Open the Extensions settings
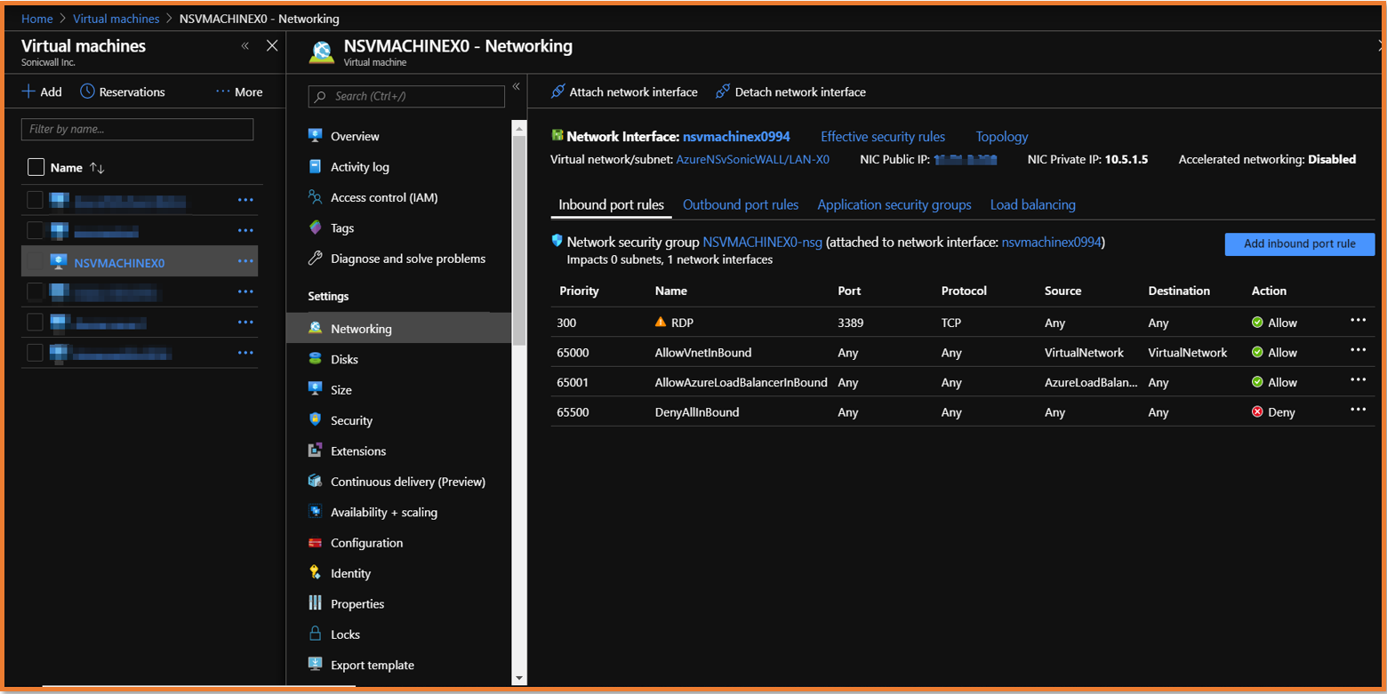The height and width of the screenshot is (694, 1387). [358, 451]
